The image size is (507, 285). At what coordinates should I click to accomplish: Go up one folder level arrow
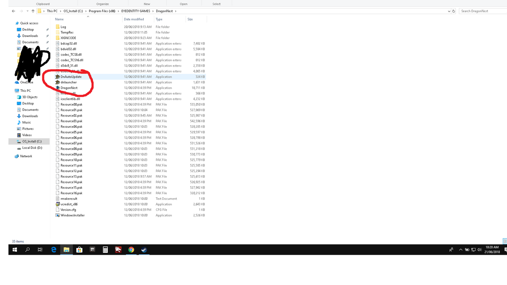[x=33, y=11]
